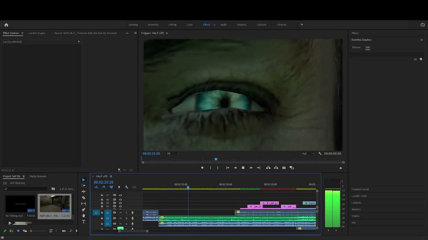The image size is (428, 240).
Task: Stop playback in the Program monitor
Action: click(243, 168)
